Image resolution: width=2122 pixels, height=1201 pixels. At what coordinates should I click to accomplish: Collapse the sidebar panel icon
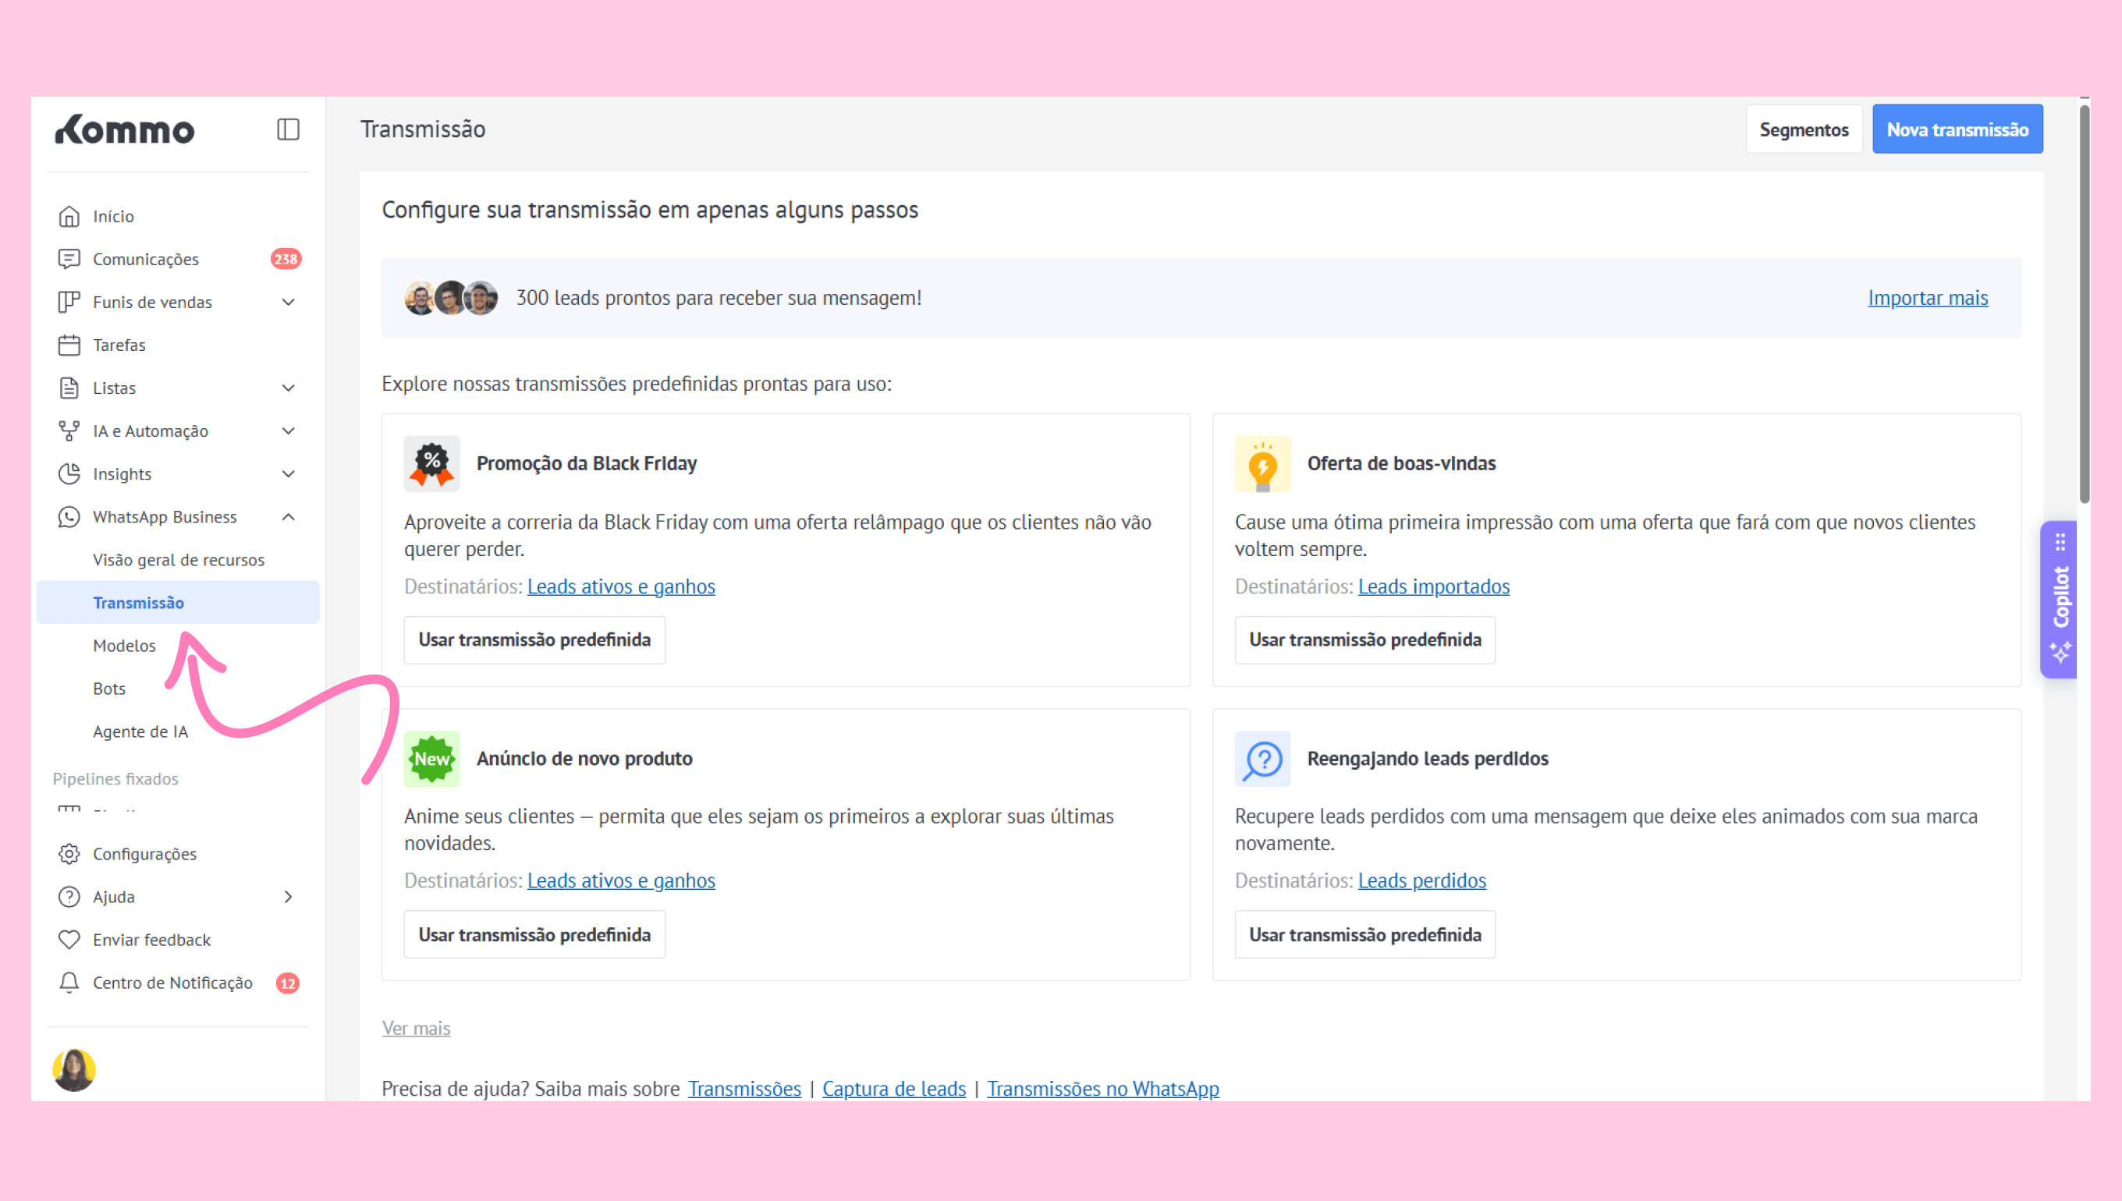coord(288,129)
